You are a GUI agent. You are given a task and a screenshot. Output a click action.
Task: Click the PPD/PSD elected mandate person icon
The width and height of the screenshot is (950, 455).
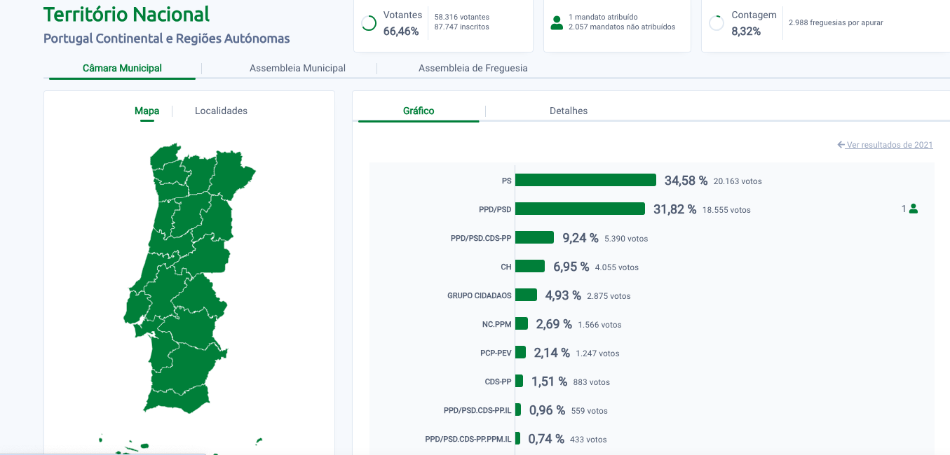pyautogui.click(x=913, y=209)
